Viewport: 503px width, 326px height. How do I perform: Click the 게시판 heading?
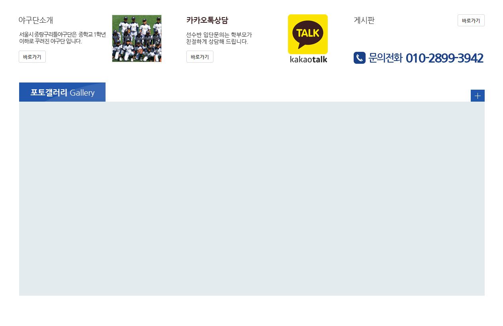coord(364,20)
